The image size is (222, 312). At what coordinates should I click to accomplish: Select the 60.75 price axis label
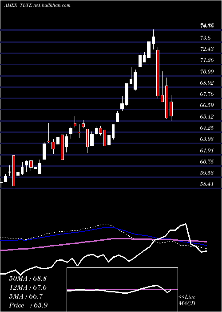click(x=207, y=161)
